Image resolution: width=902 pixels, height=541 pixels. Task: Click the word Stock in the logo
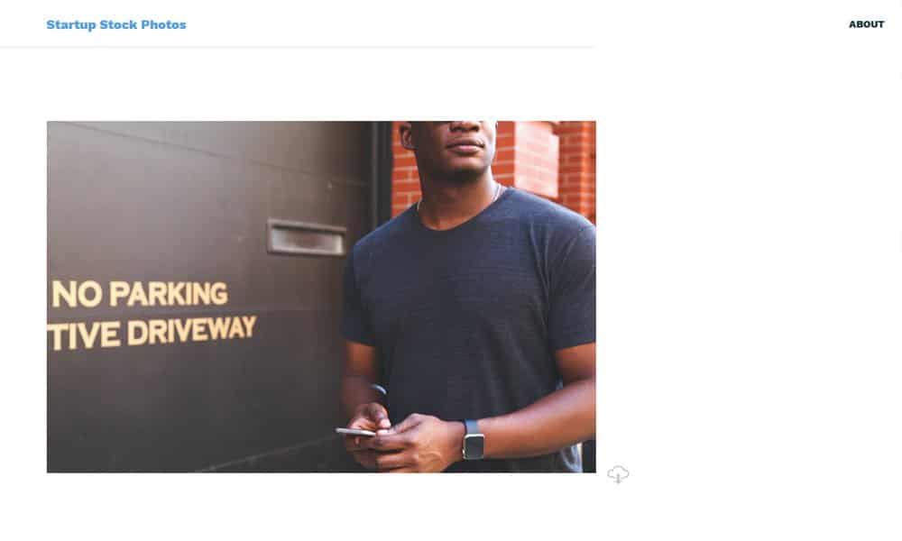[x=118, y=24]
